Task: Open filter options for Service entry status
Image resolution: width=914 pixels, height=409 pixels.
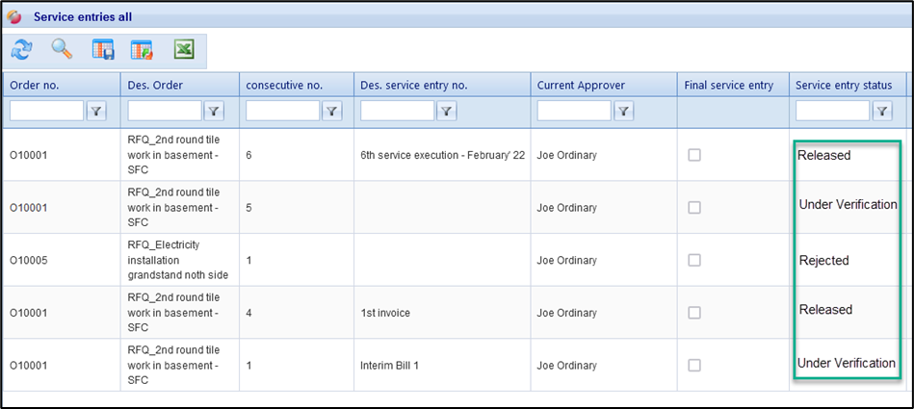Action: (881, 112)
